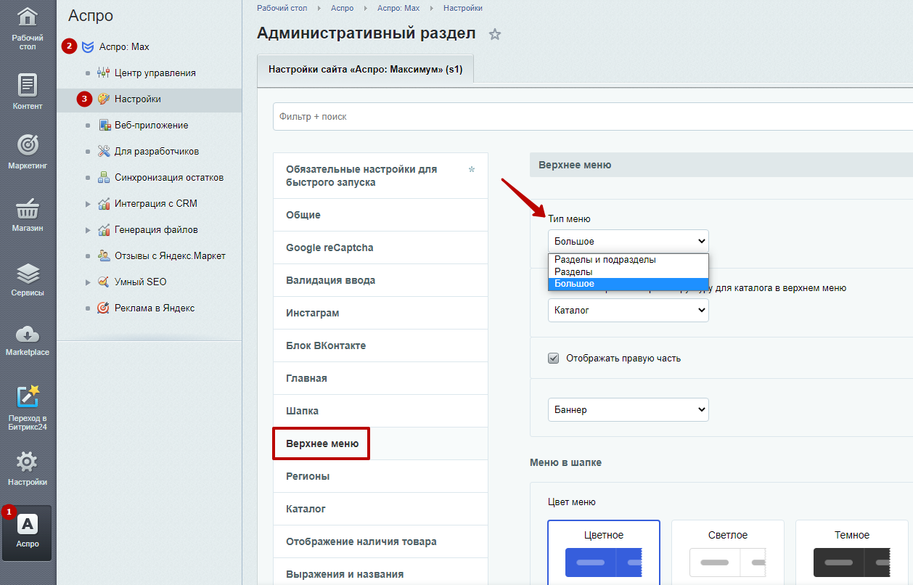Viewport: 913px width, 585px height.
Task: Focus the Фильтр + поиск field
Action: click(x=593, y=116)
